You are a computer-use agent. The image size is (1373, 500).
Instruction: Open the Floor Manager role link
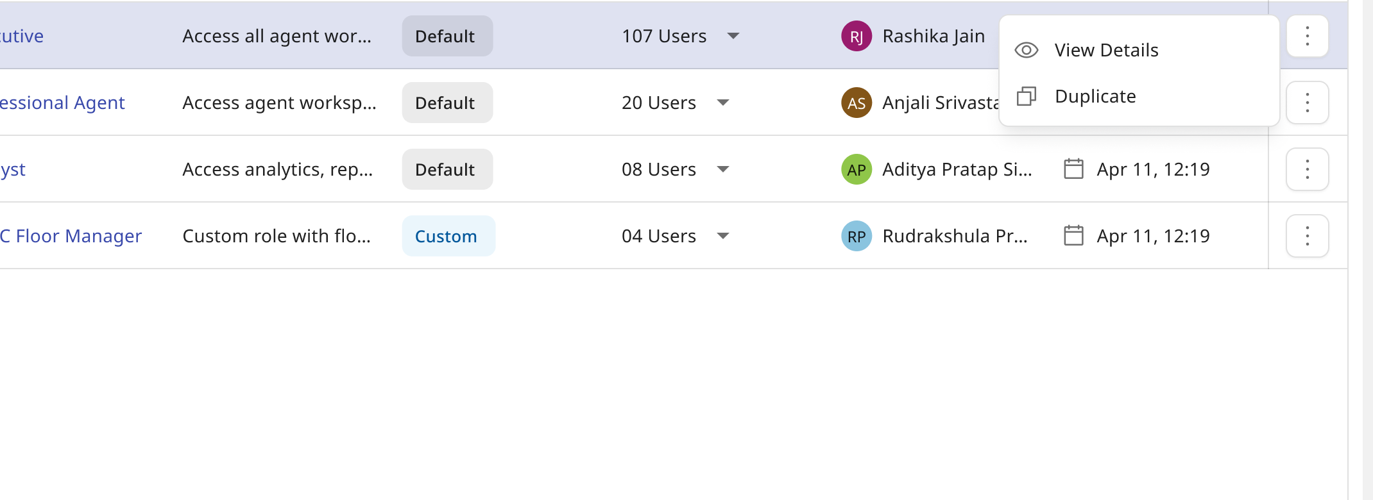click(x=71, y=236)
